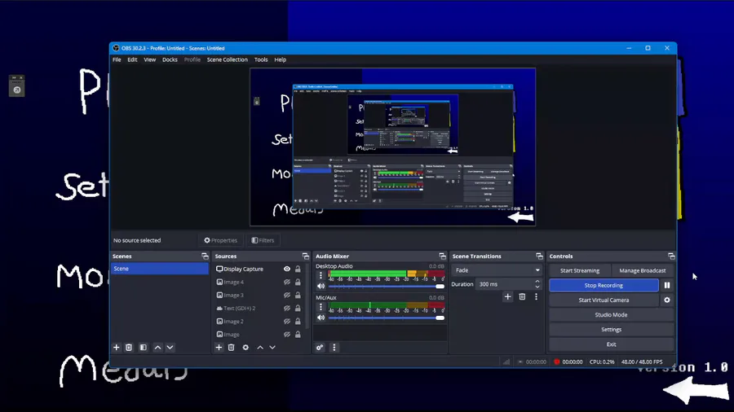Screen dimensions: 734x412
Task: Undock the Scene Transitions panel icon
Action: [539, 256]
